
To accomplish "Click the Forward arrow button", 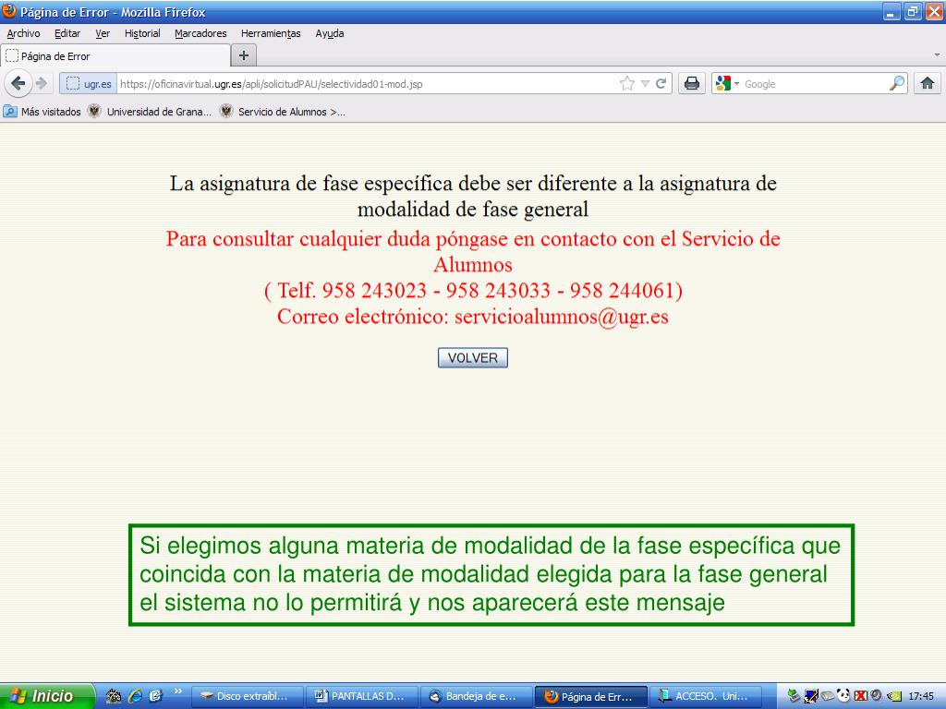I will point(42,83).
